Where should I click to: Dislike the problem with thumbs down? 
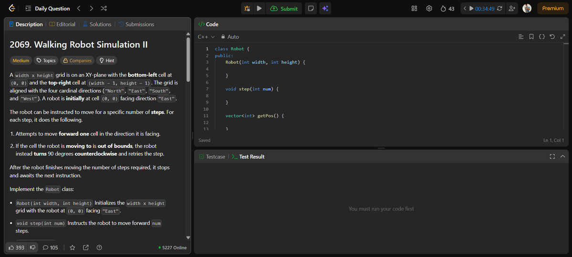(x=33, y=247)
